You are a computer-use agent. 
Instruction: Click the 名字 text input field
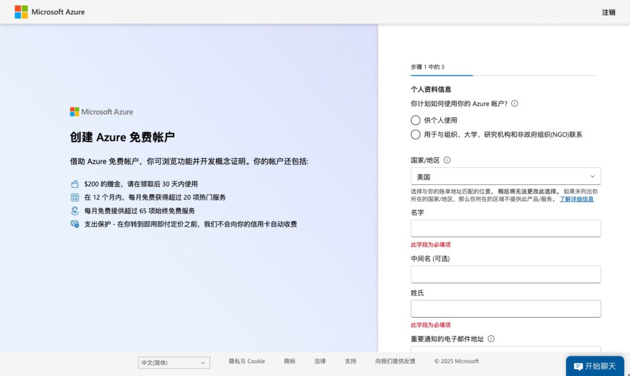[505, 229]
